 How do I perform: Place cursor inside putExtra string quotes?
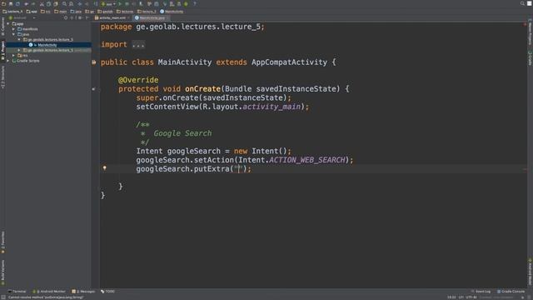pos(239,169)
